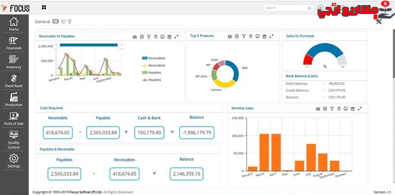Open calendar in Monthly Sales widget
The width and height of the screenshot is (395, 195).
[x=352, y=109]
